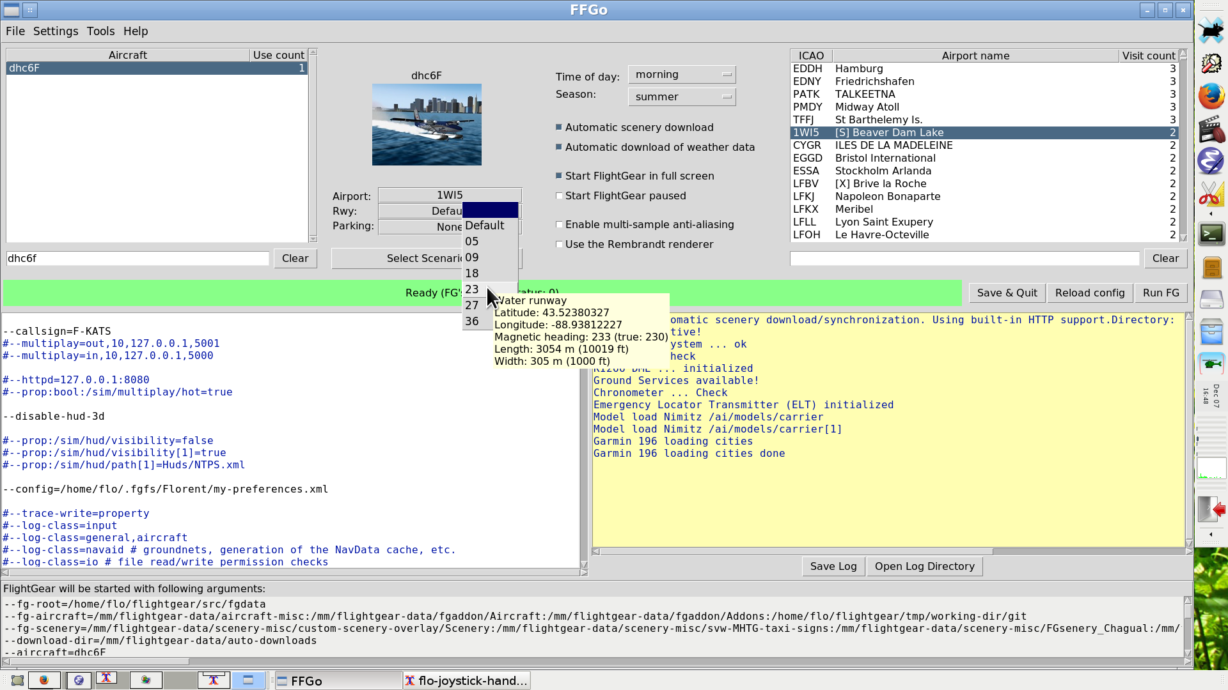This screenshot has width=1228, height=690.
Task: Click Reload config button
Action: (1090, 293)
